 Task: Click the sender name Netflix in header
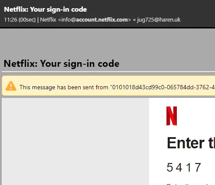pyautogui.click(x=48, y=20)
